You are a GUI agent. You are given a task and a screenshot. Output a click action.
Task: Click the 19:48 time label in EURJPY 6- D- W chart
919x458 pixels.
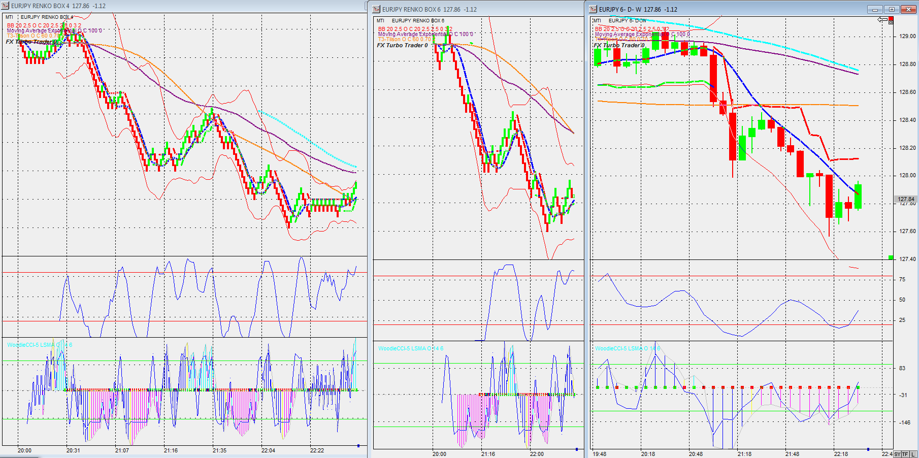pyautogui.click(x=600, y=454)
